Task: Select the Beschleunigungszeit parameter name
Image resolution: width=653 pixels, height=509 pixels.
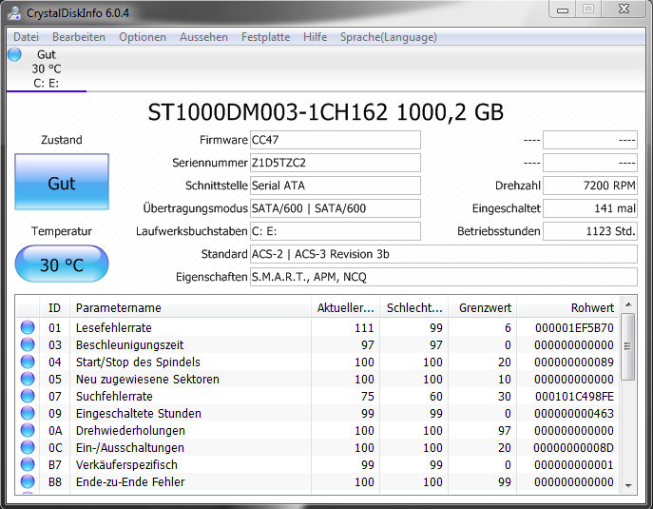Action: [x=129, y=344]
